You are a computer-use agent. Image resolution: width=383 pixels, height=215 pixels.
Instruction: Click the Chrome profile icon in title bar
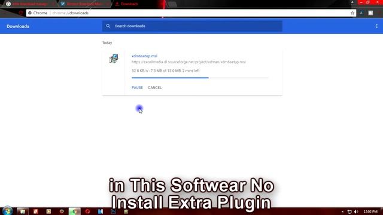(x=352, y=2)
